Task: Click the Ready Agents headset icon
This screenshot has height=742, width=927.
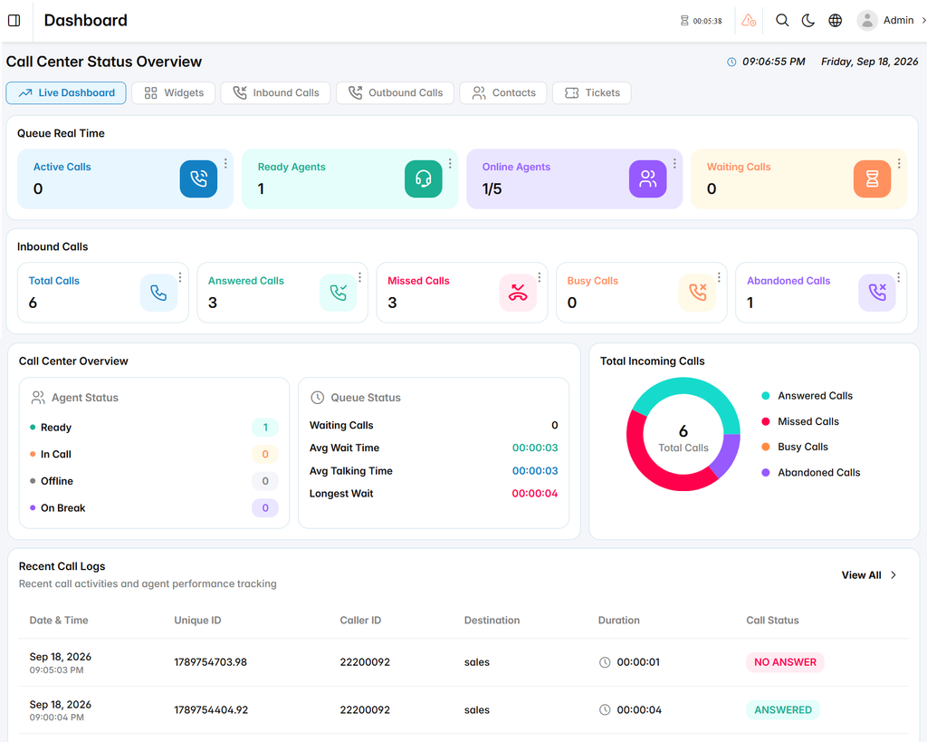Action: (x=424, y=178)
